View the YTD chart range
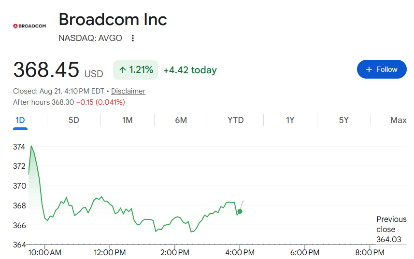414x259 pixels. pyautogui.click(x=236, y=121)
